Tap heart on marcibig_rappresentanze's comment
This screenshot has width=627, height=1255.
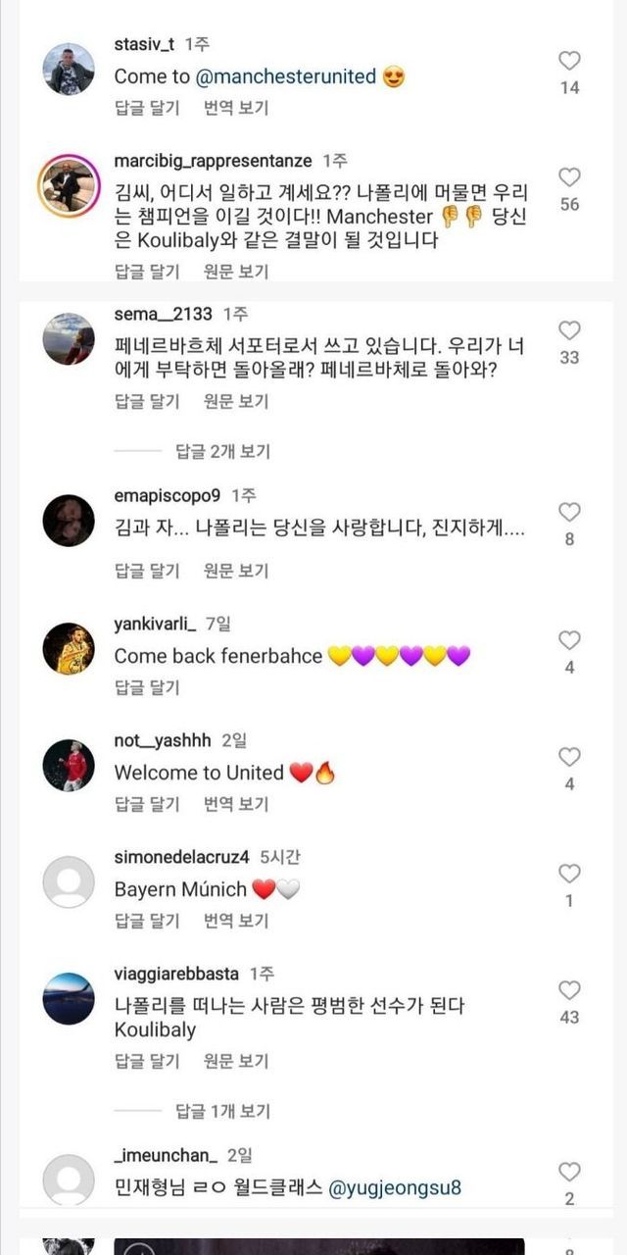coord(569,177)
